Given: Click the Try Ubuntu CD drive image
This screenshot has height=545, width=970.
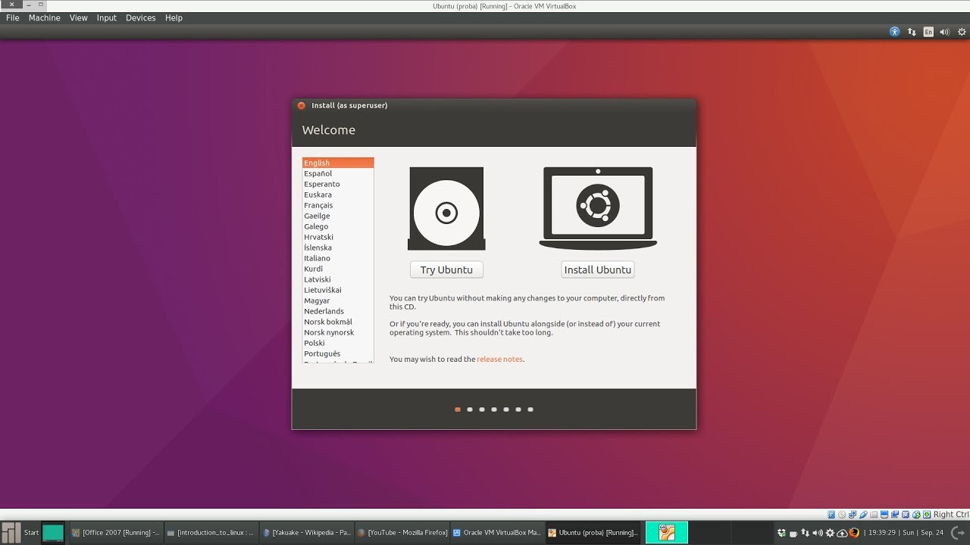Looking at the screenshot, I should point(446,209).
